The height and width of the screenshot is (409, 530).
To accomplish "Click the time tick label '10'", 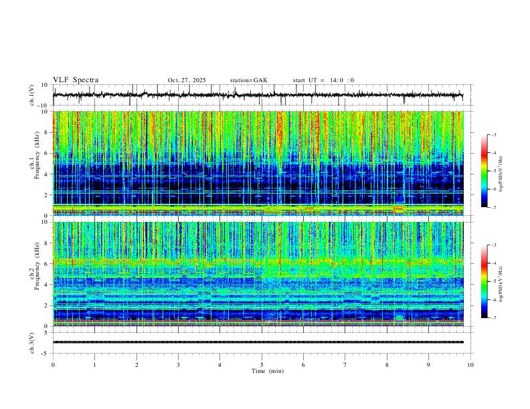I will (x=470, y=365).
